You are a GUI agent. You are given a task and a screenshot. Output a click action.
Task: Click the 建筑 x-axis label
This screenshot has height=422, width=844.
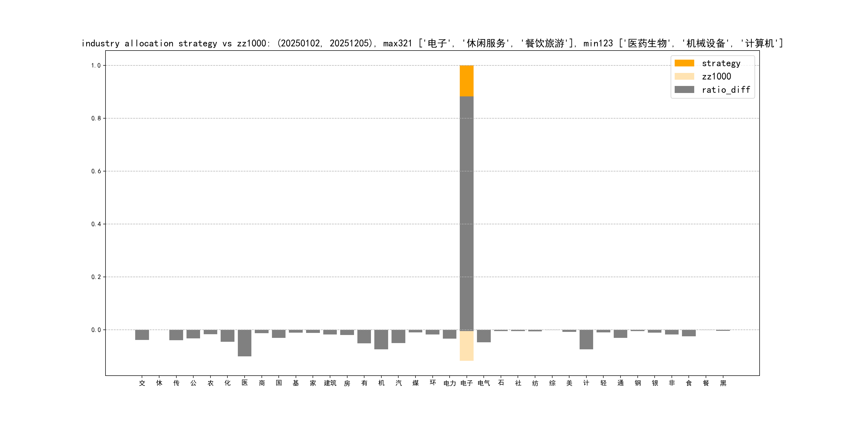point(330,383)
